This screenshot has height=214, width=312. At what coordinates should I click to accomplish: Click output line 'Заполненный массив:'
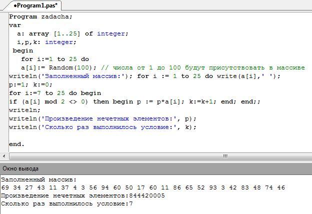39,179
